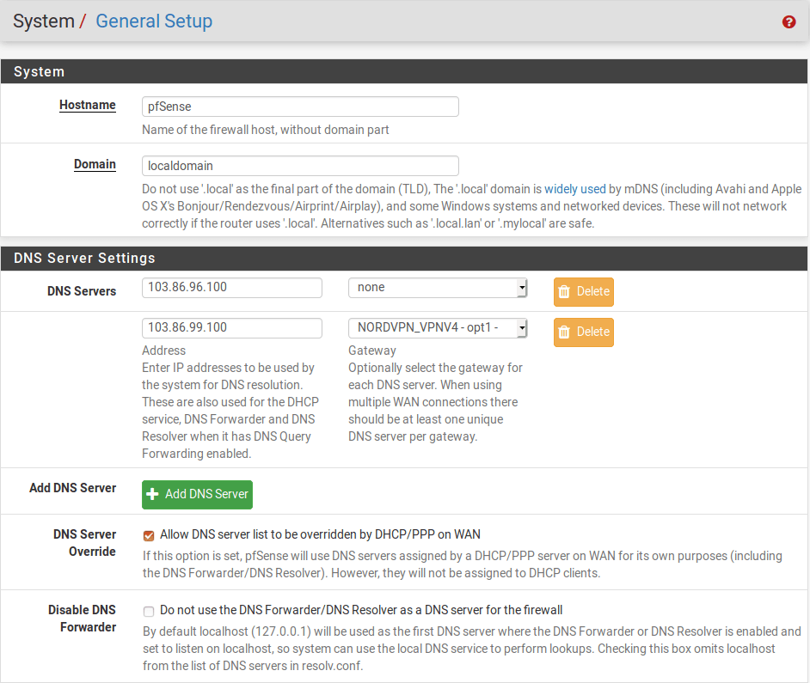Click the underlined Domain label
The image size is (810, 683).
click(x=95, y=164)
